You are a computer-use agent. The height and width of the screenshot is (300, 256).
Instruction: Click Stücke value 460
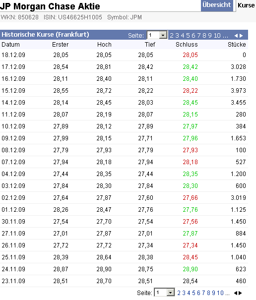click(241, 281)
